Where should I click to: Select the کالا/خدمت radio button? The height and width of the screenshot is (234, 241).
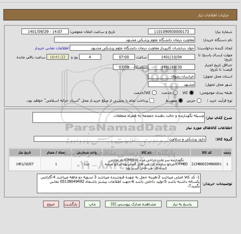154,93
